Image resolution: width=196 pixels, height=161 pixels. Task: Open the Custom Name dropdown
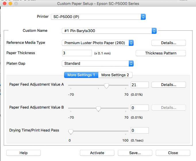(109, 31)
